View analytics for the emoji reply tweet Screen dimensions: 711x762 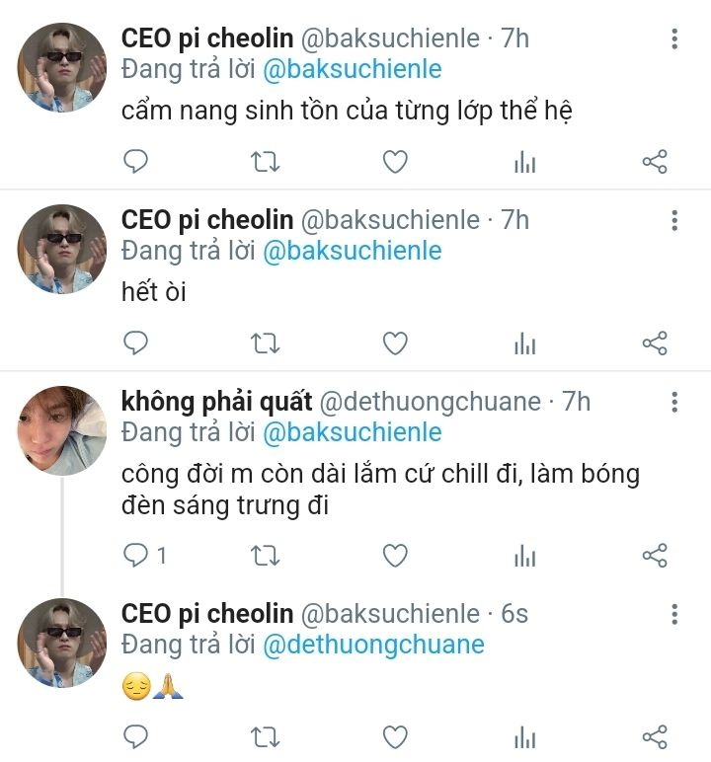[524, 736]
